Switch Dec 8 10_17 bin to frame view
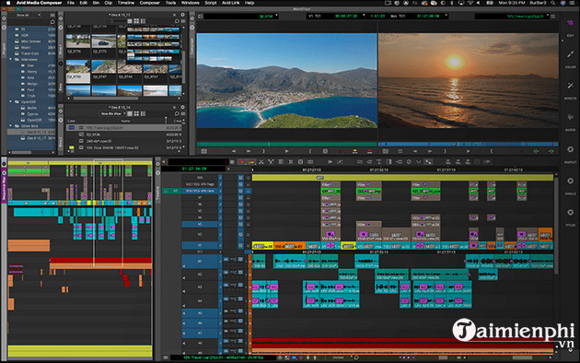 [x=136, y=21]
